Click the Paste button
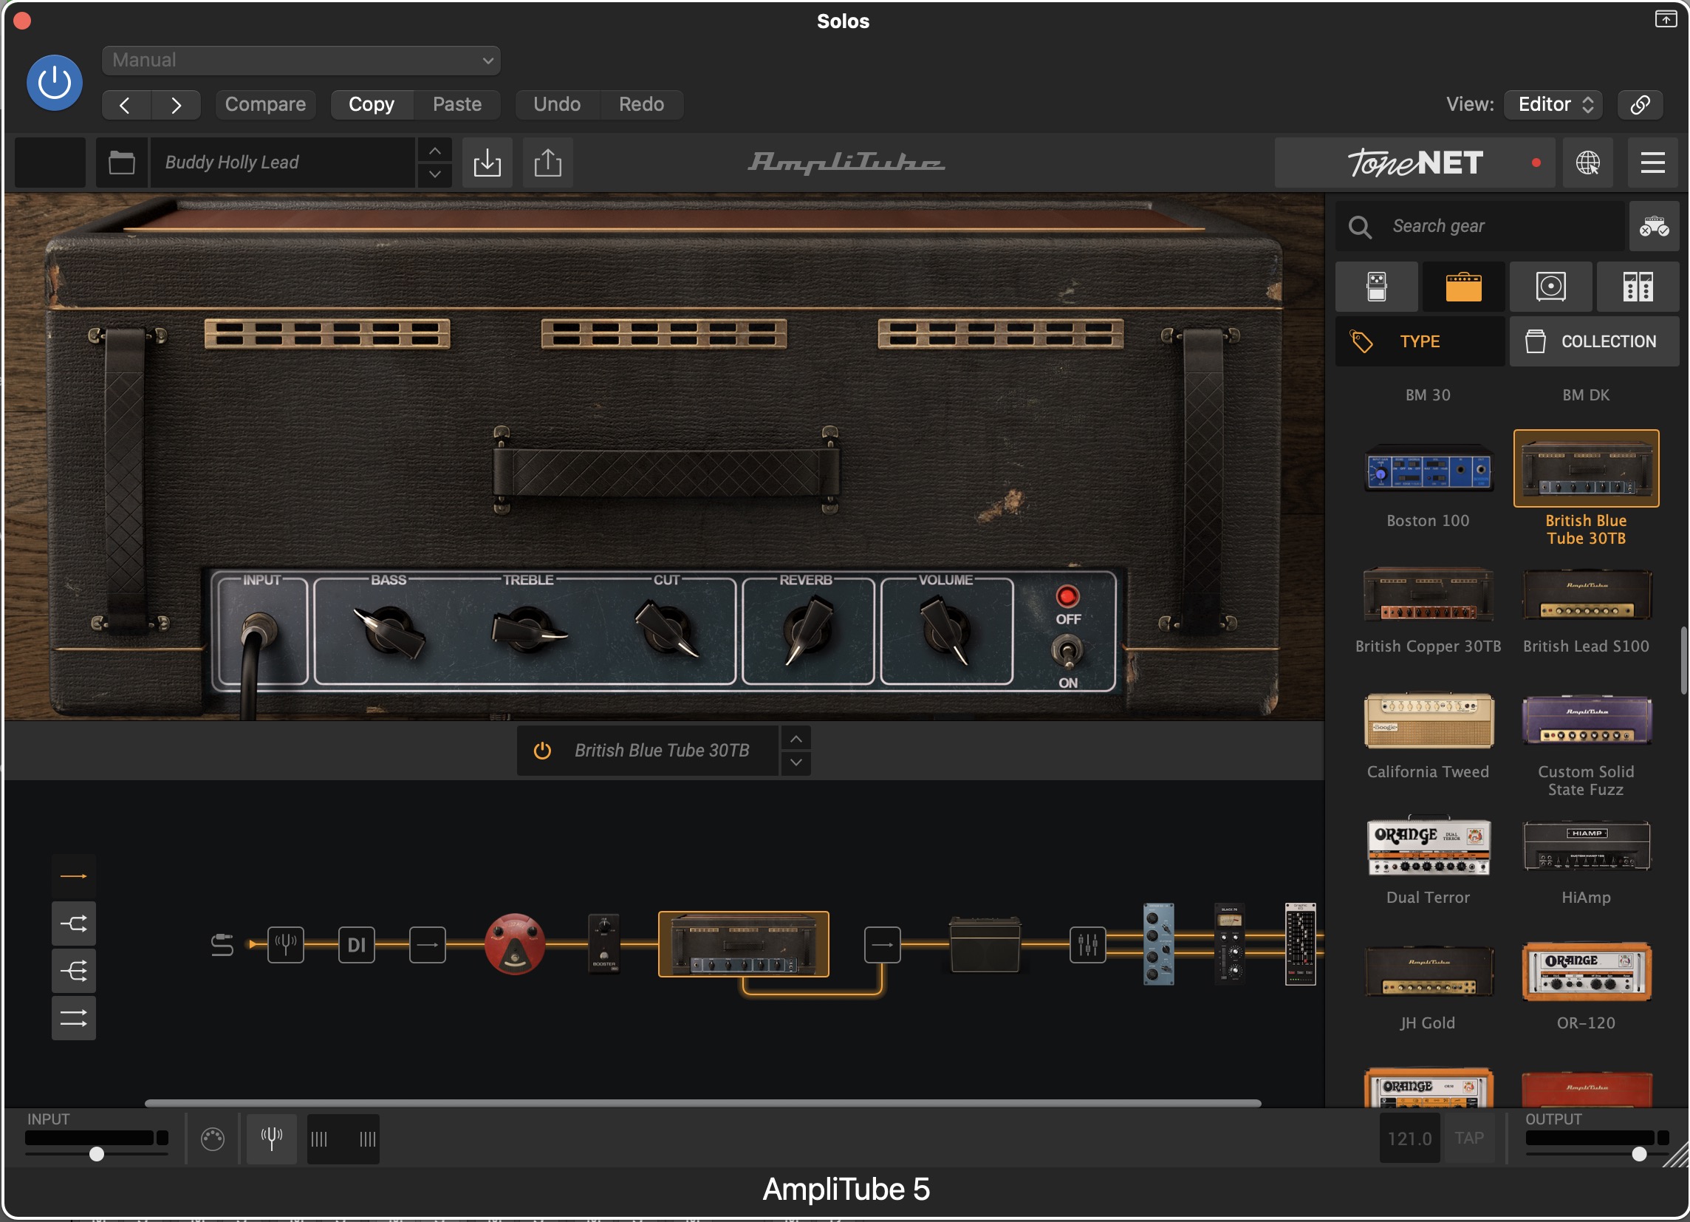Viewport: 1690px width, 1222px height. (456, 104)
